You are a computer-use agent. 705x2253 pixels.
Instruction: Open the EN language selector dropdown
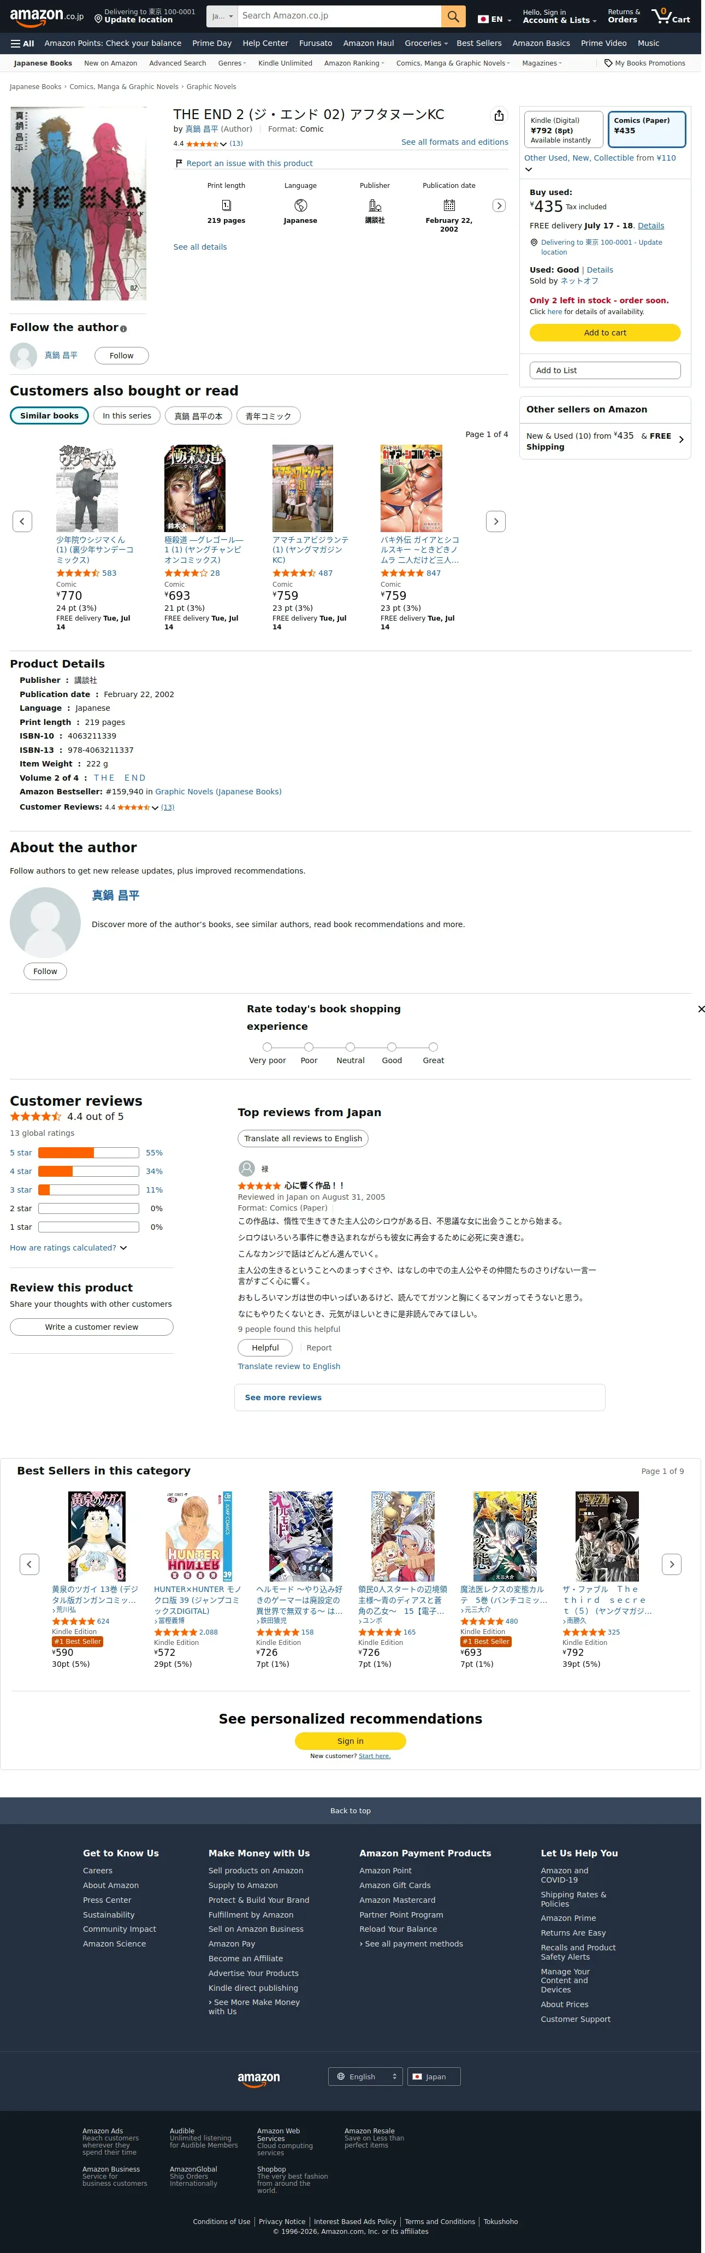494,19
